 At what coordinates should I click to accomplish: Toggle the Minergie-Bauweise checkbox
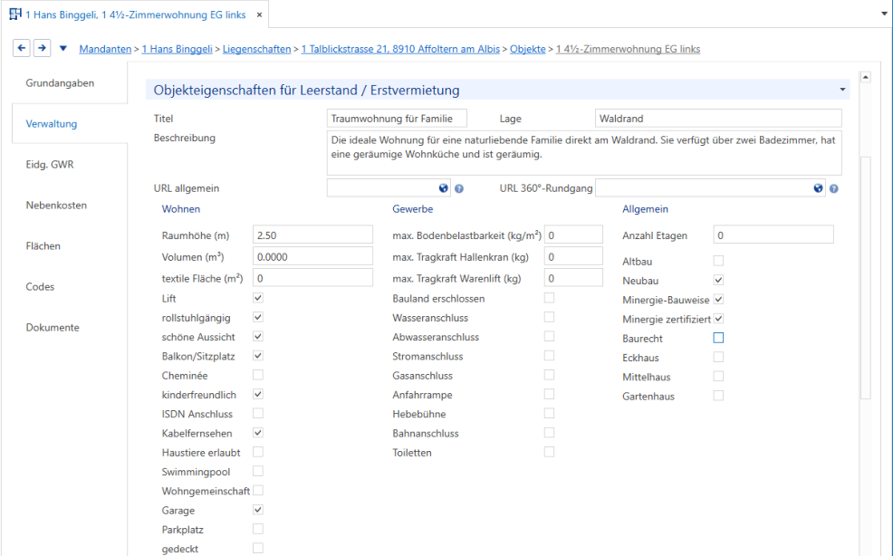click(719, 300)
